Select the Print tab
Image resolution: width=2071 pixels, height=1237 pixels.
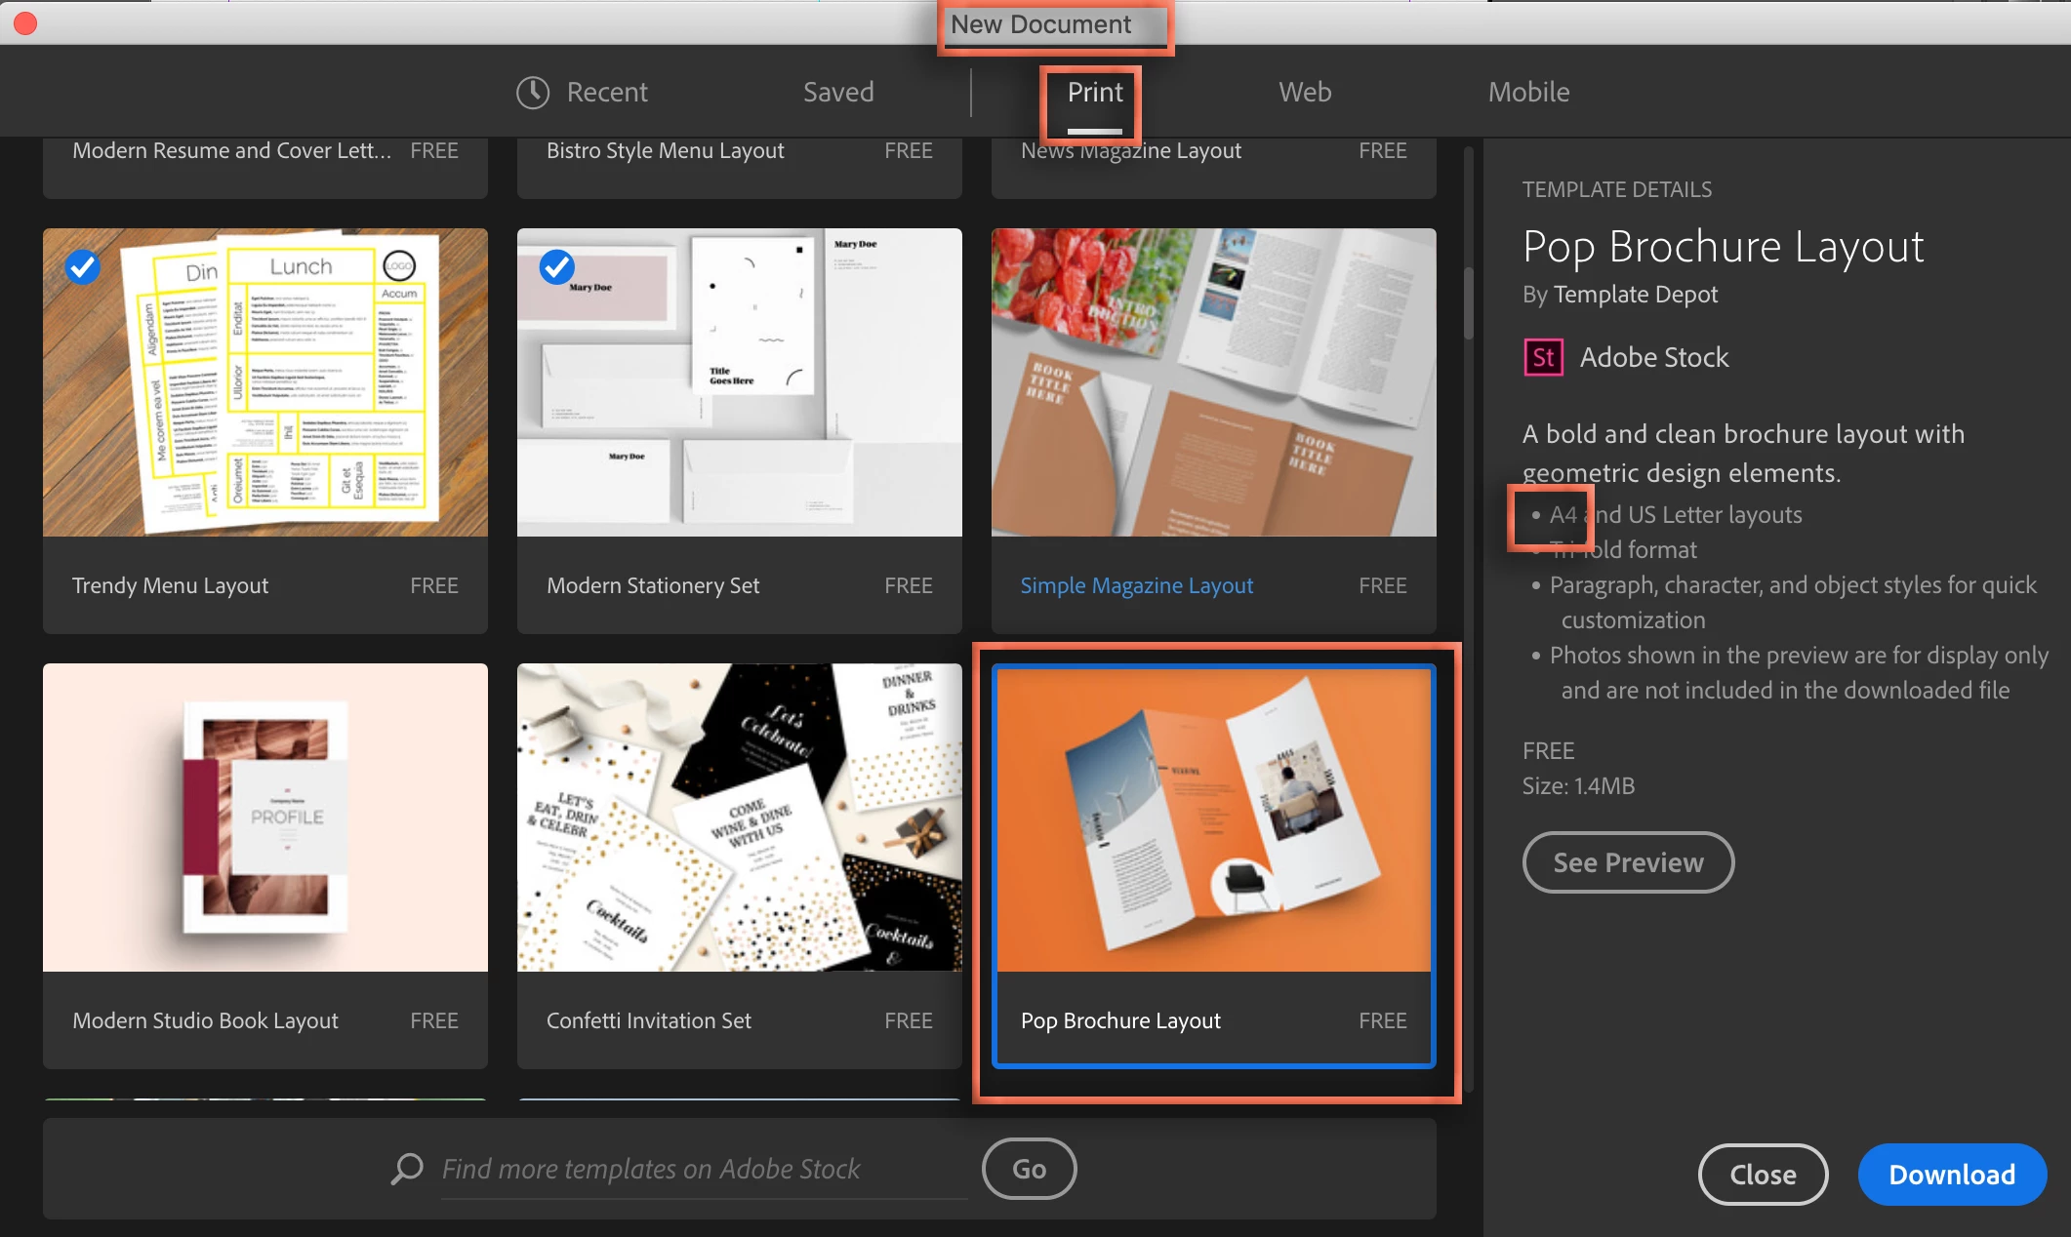1094,93
